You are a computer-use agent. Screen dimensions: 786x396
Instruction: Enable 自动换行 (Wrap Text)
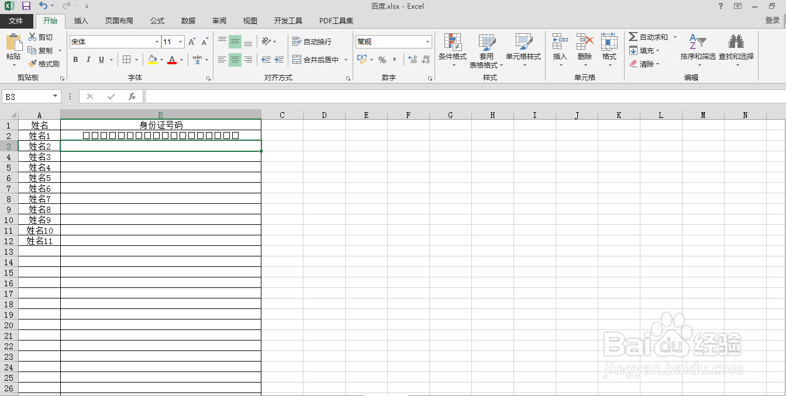(x=312, y=41)
